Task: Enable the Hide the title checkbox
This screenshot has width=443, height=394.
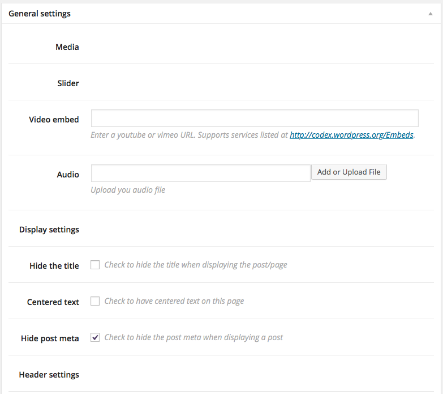Action: pyautogui.click(x=95, y=265)
